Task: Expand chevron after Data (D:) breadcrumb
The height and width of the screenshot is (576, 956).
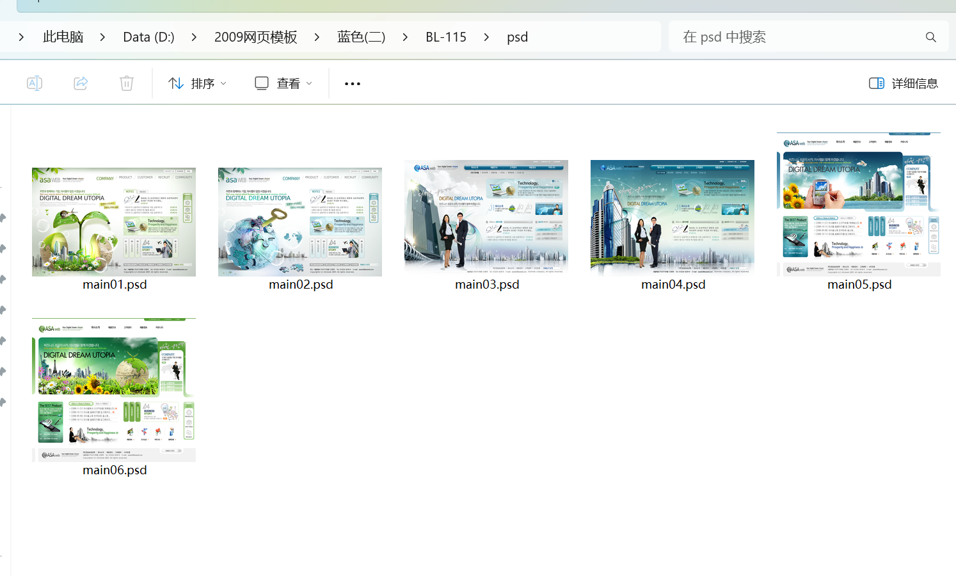Action: (194, 37)
